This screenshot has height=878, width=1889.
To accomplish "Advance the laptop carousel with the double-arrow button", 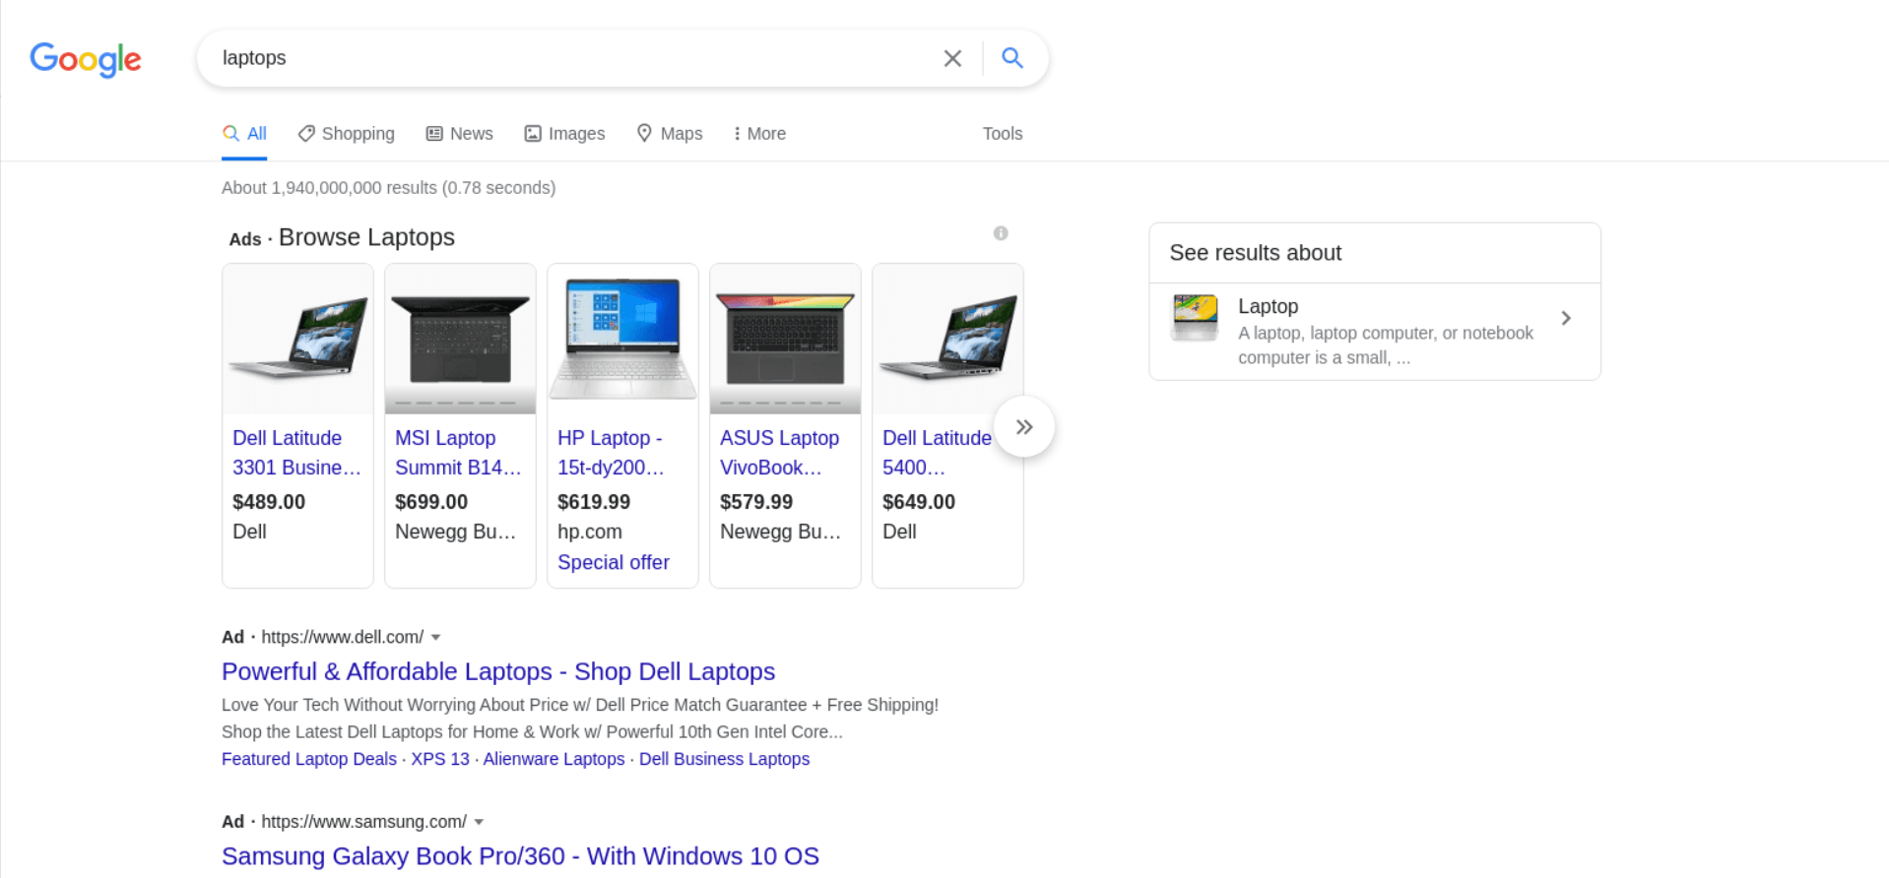I will (1024, 426).
